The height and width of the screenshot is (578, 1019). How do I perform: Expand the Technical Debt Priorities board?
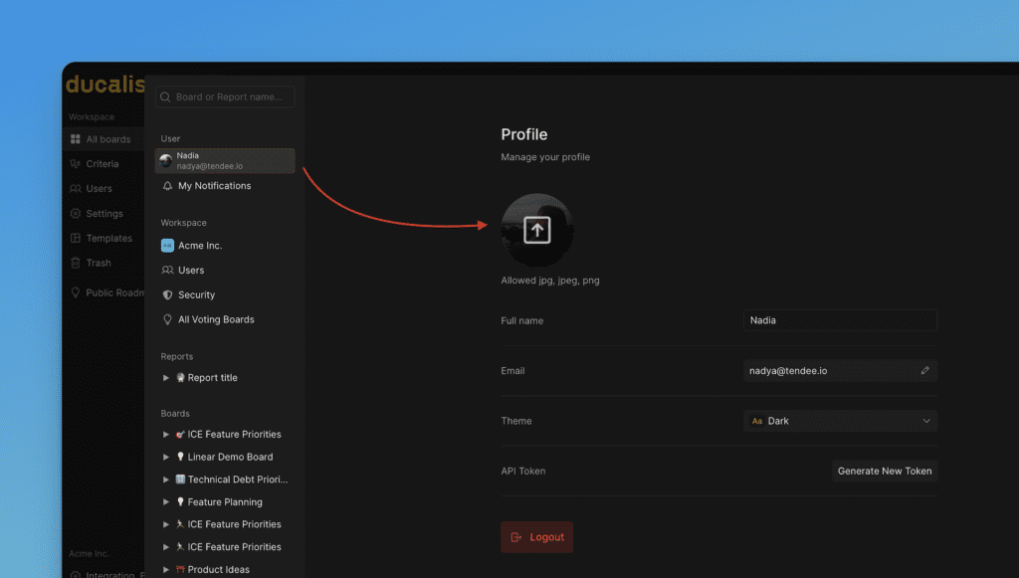[x=166, y=480]
